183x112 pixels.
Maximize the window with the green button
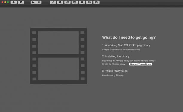point(8,2)
